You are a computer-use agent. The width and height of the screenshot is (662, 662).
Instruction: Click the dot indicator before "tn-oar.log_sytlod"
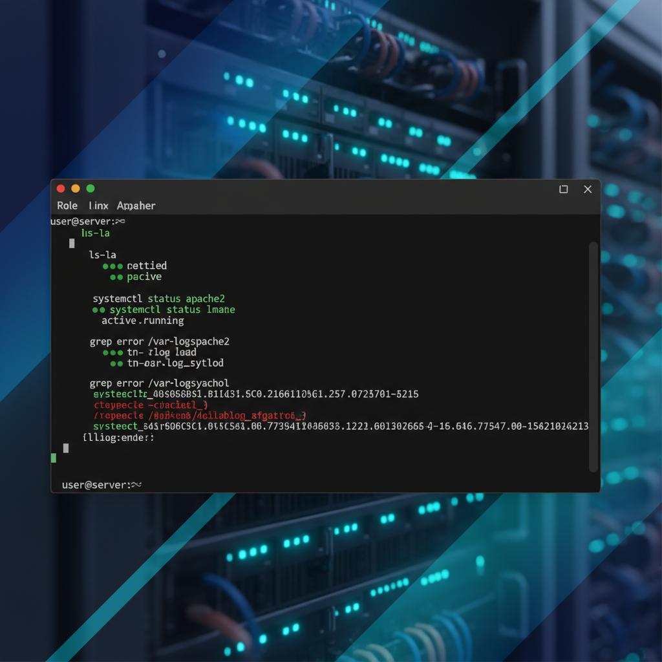click(x=118, y=363)
